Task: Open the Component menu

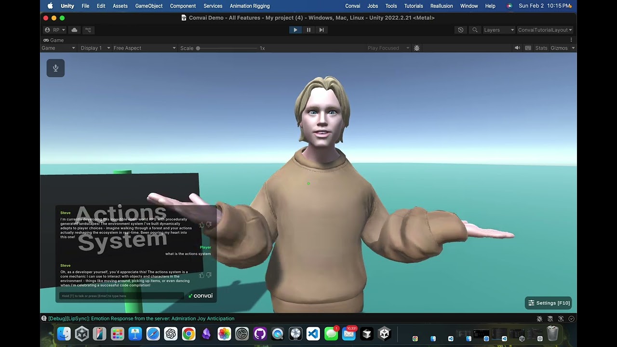Action: pos(183,6)
